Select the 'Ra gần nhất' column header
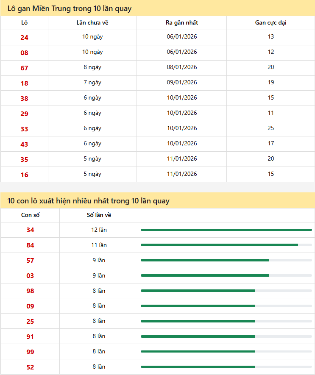 [x=181, y=22]
